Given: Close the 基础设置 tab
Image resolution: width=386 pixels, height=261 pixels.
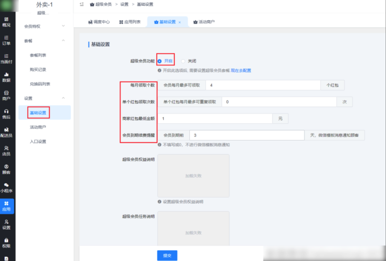Looking at the screenshot, I should click(x=180, y=22).
